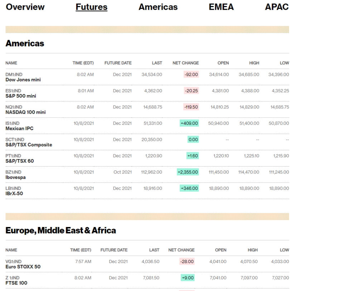Click ticker PT1:IND
This screenshot has height=291, width=358.
coord(13,156)
